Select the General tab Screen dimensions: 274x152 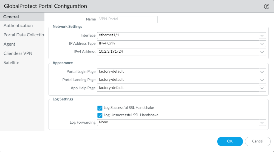(x=11, y=17)
